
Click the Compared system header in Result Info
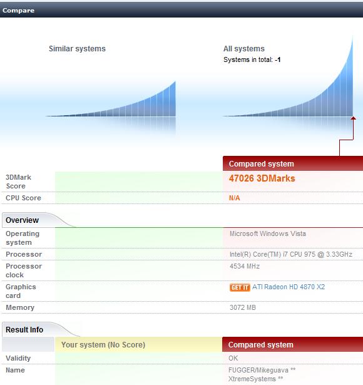tap(292, 344)
